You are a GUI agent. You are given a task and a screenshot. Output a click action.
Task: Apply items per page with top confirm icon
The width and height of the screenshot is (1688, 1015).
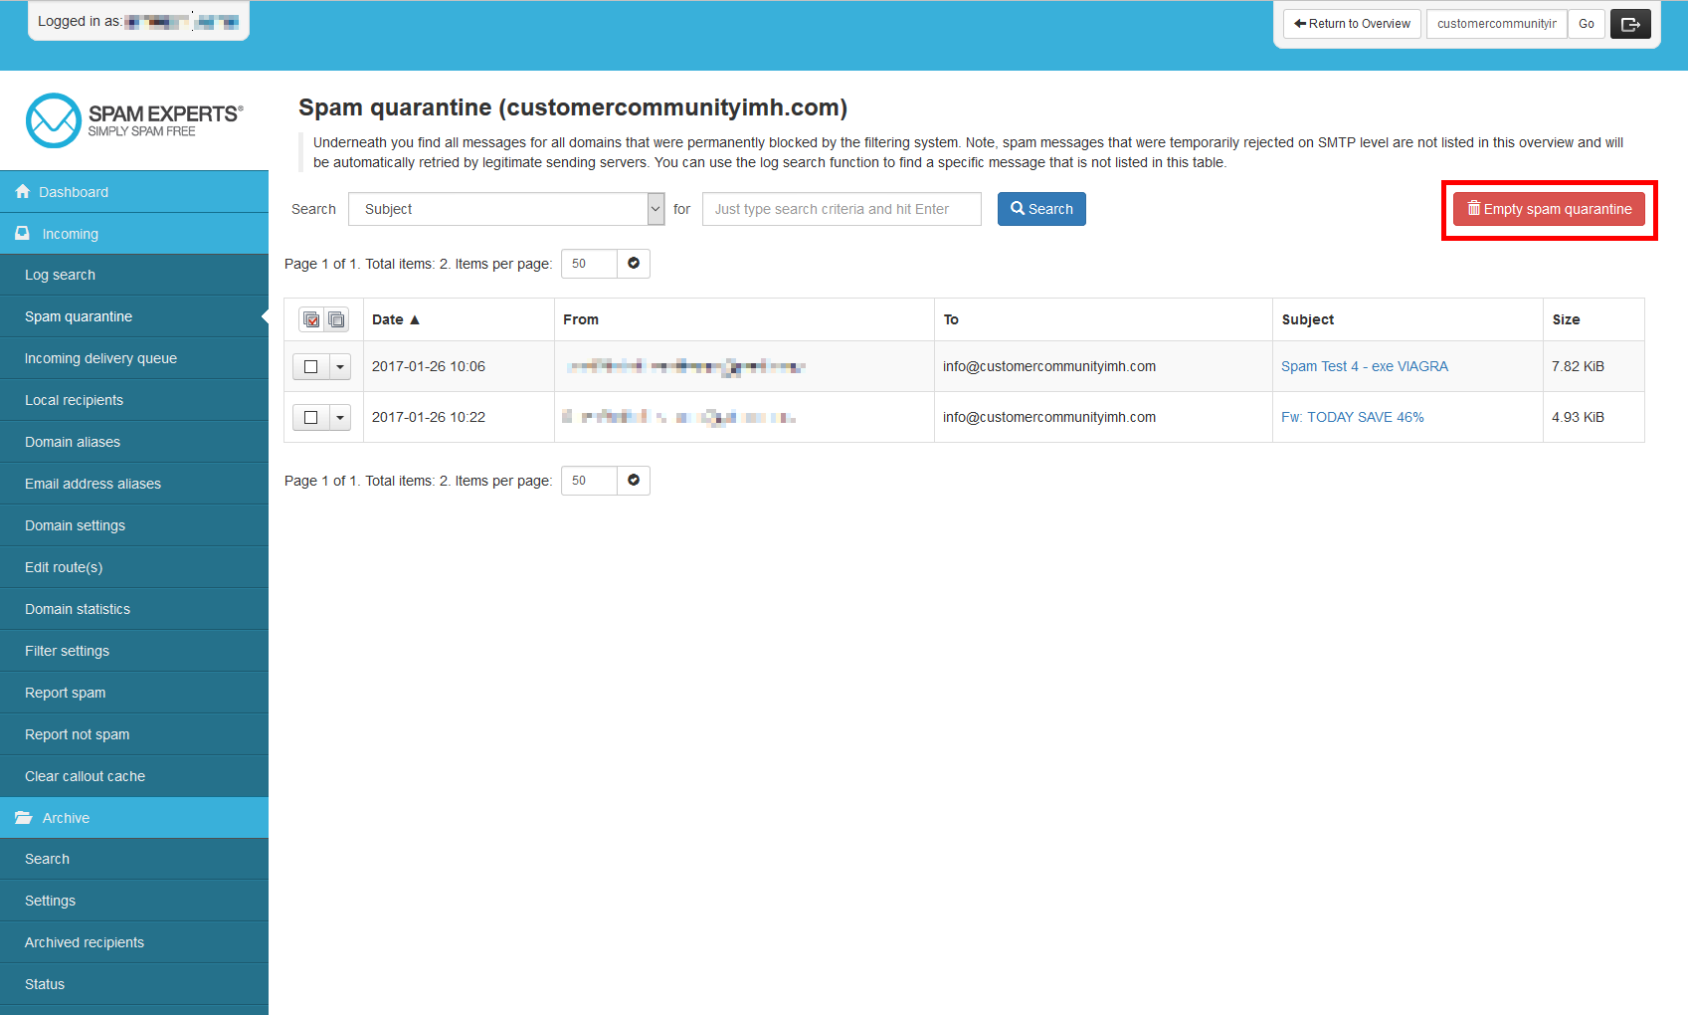click(x=634, y=264)
